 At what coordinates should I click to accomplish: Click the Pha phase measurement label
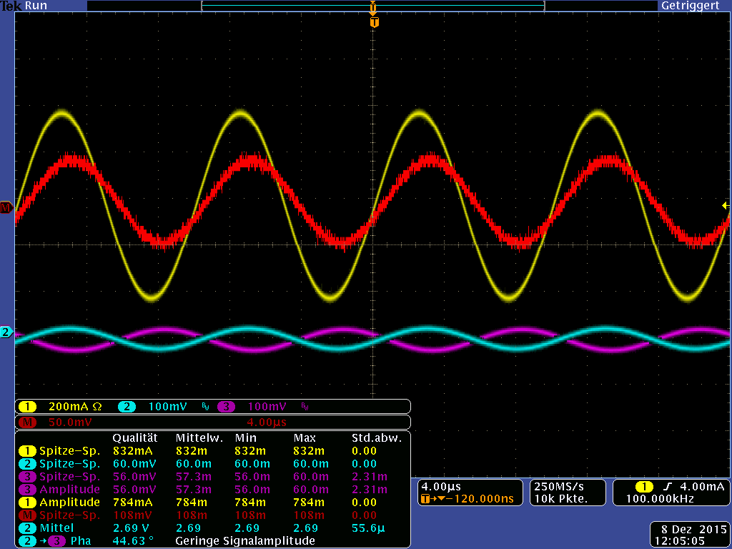(x=81, y=541)
